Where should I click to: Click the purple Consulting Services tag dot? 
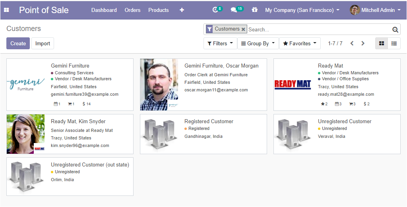tap(52, 73)
